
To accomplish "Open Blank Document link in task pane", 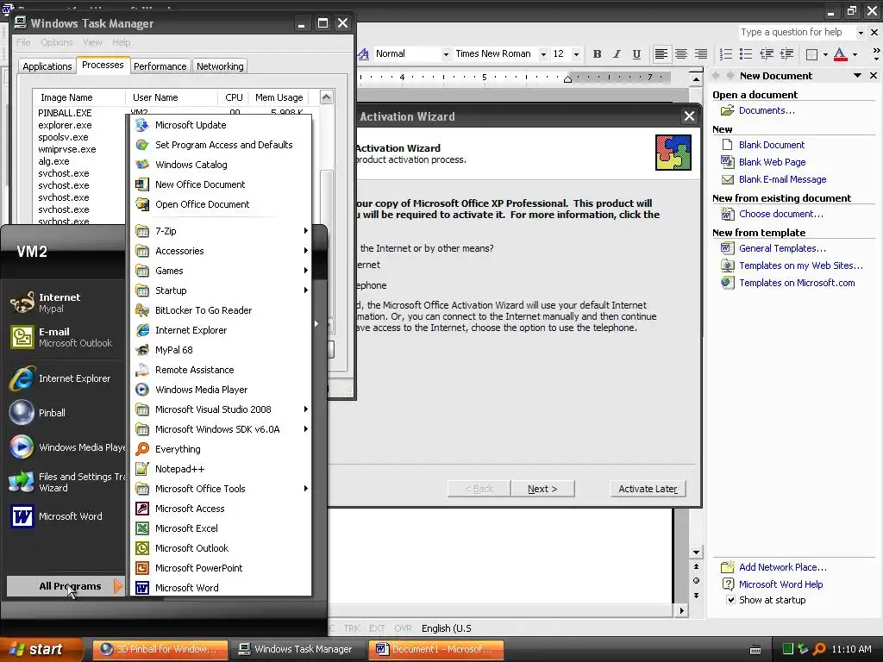I will (x=772, y=145).
